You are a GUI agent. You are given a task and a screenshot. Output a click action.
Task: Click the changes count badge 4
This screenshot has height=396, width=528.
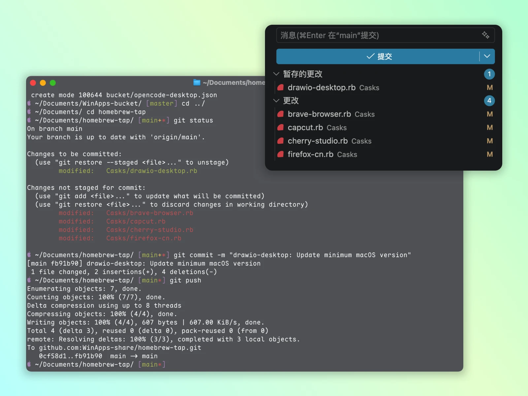(489, 101)
